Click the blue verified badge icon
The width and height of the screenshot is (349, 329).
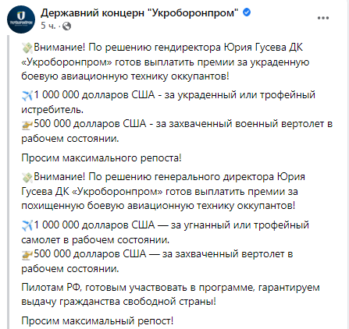click(x=247, y=12)
